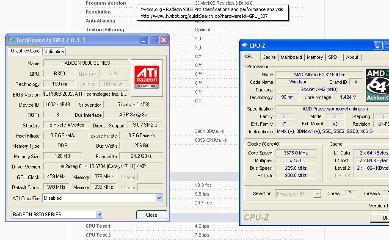Switch to GPU-Z Validation tab

tap(54, 51)
